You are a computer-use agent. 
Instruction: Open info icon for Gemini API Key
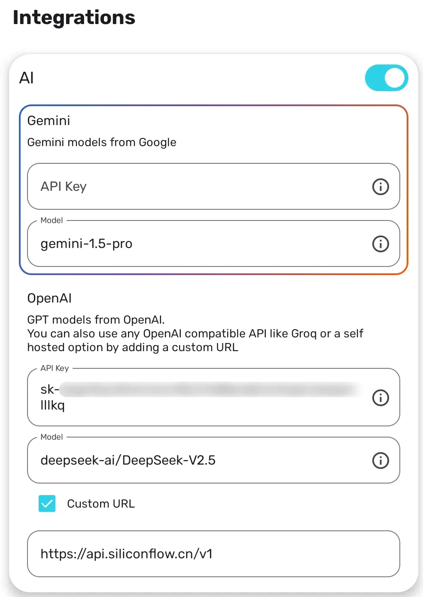(380, 187)
